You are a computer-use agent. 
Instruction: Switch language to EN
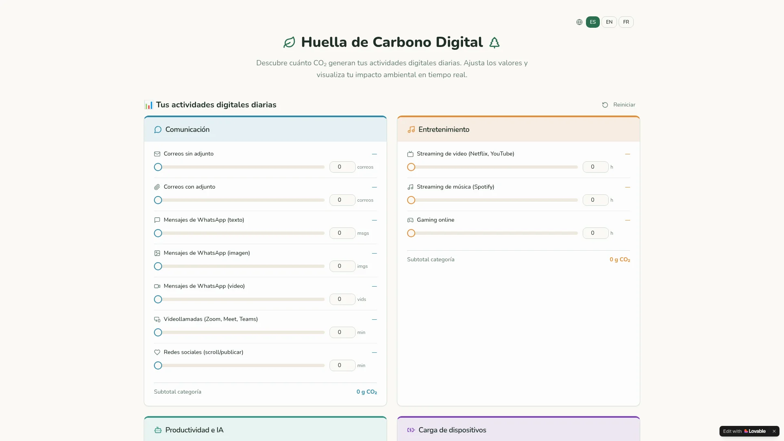point(609,22)
